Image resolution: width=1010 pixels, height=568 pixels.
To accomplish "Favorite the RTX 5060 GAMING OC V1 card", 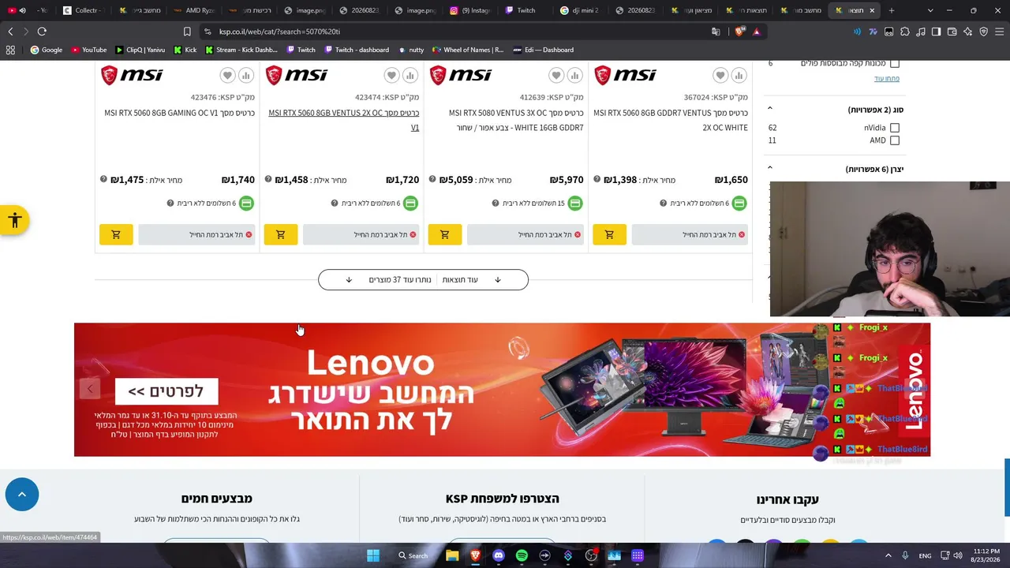I will coord(227,75).
